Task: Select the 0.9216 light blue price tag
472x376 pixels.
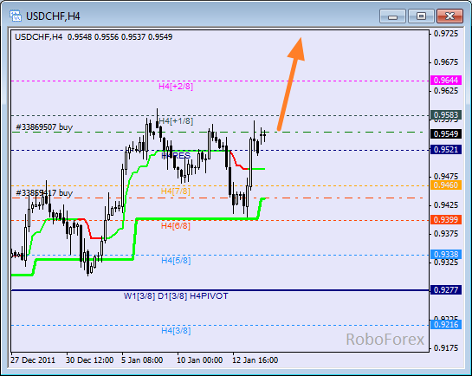Action: (x=446, y=325)
